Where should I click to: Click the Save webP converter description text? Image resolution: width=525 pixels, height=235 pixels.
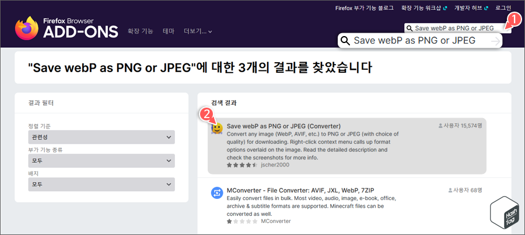click(313, 146)
